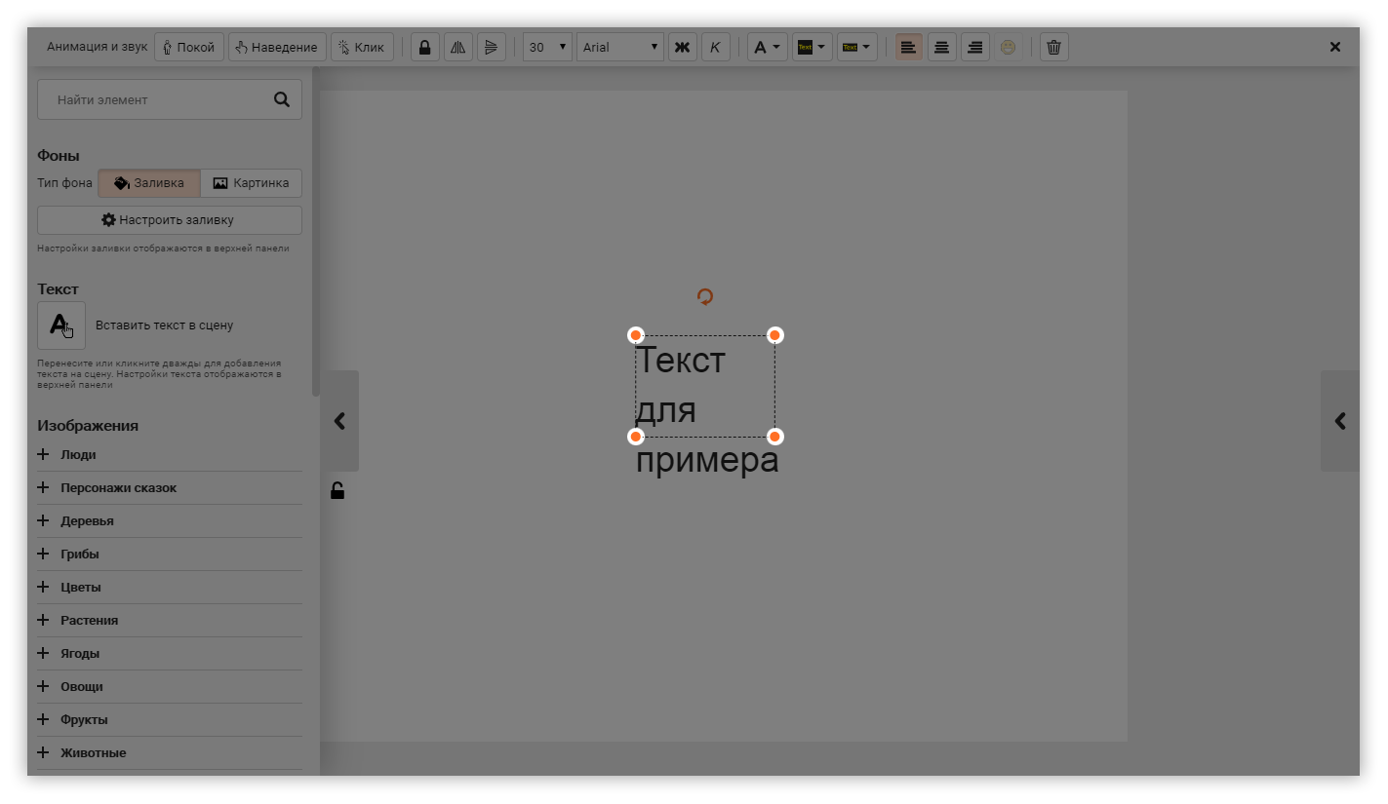Open the font size dropdown
Screen dimensions: 1388x804
(x=547, y=47)
